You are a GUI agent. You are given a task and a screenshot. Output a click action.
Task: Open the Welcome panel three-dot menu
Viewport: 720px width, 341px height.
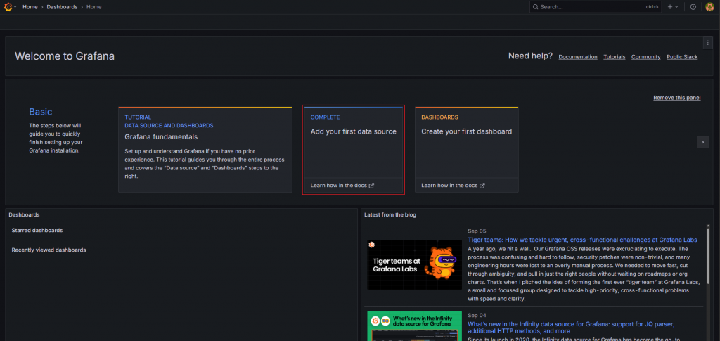(707, 43)
